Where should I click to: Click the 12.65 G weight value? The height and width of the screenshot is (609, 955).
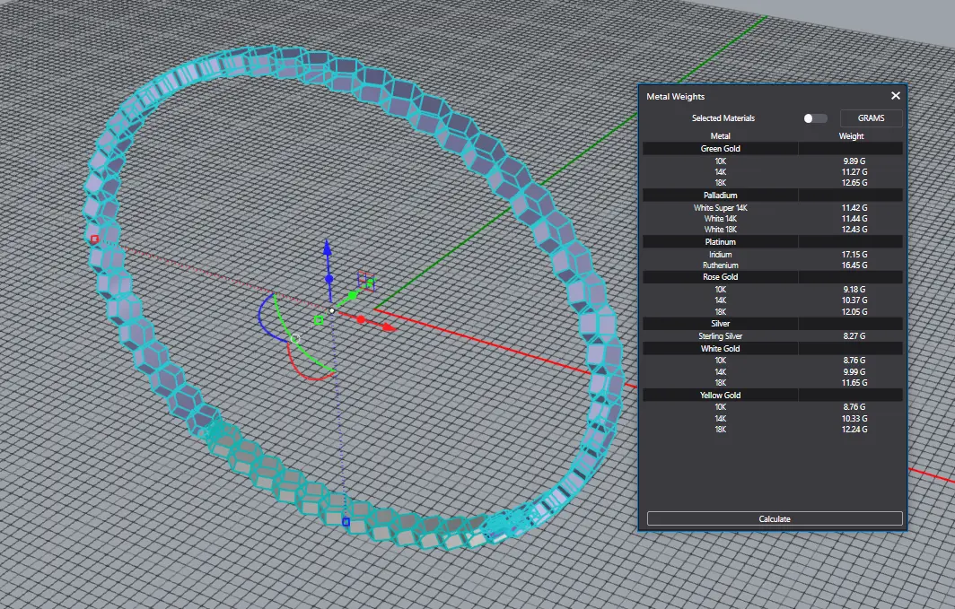tap(854, 182)
